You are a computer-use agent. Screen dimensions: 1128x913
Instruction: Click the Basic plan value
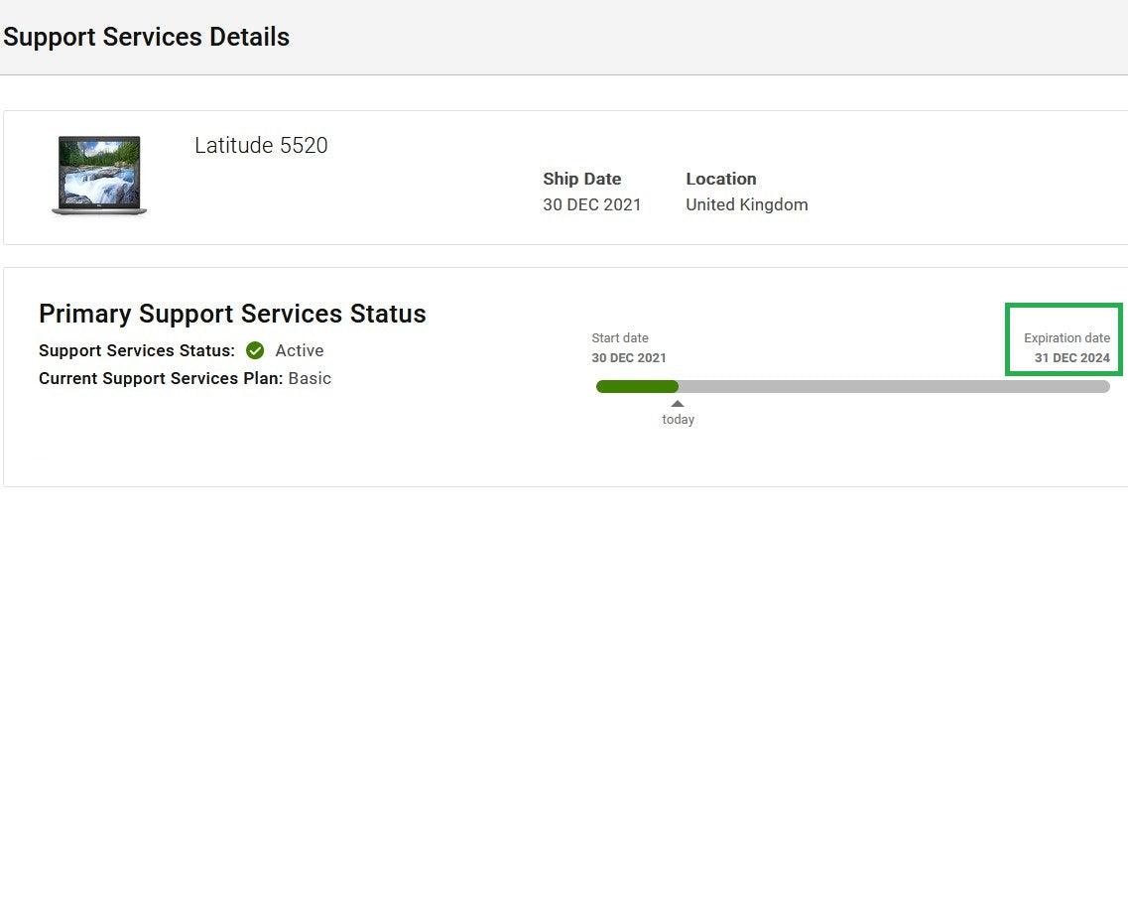tap(311, 378)
